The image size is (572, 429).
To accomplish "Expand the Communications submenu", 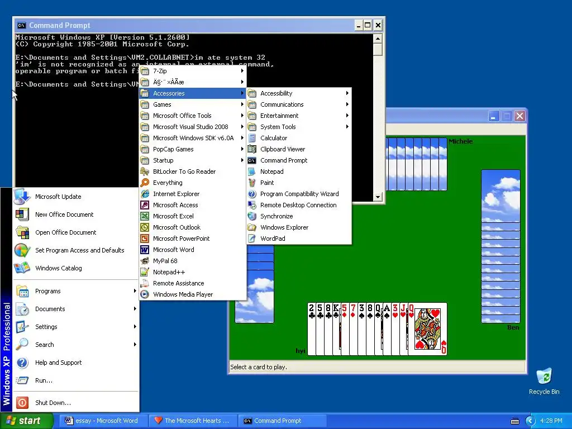I will click(x=299, y=104).
